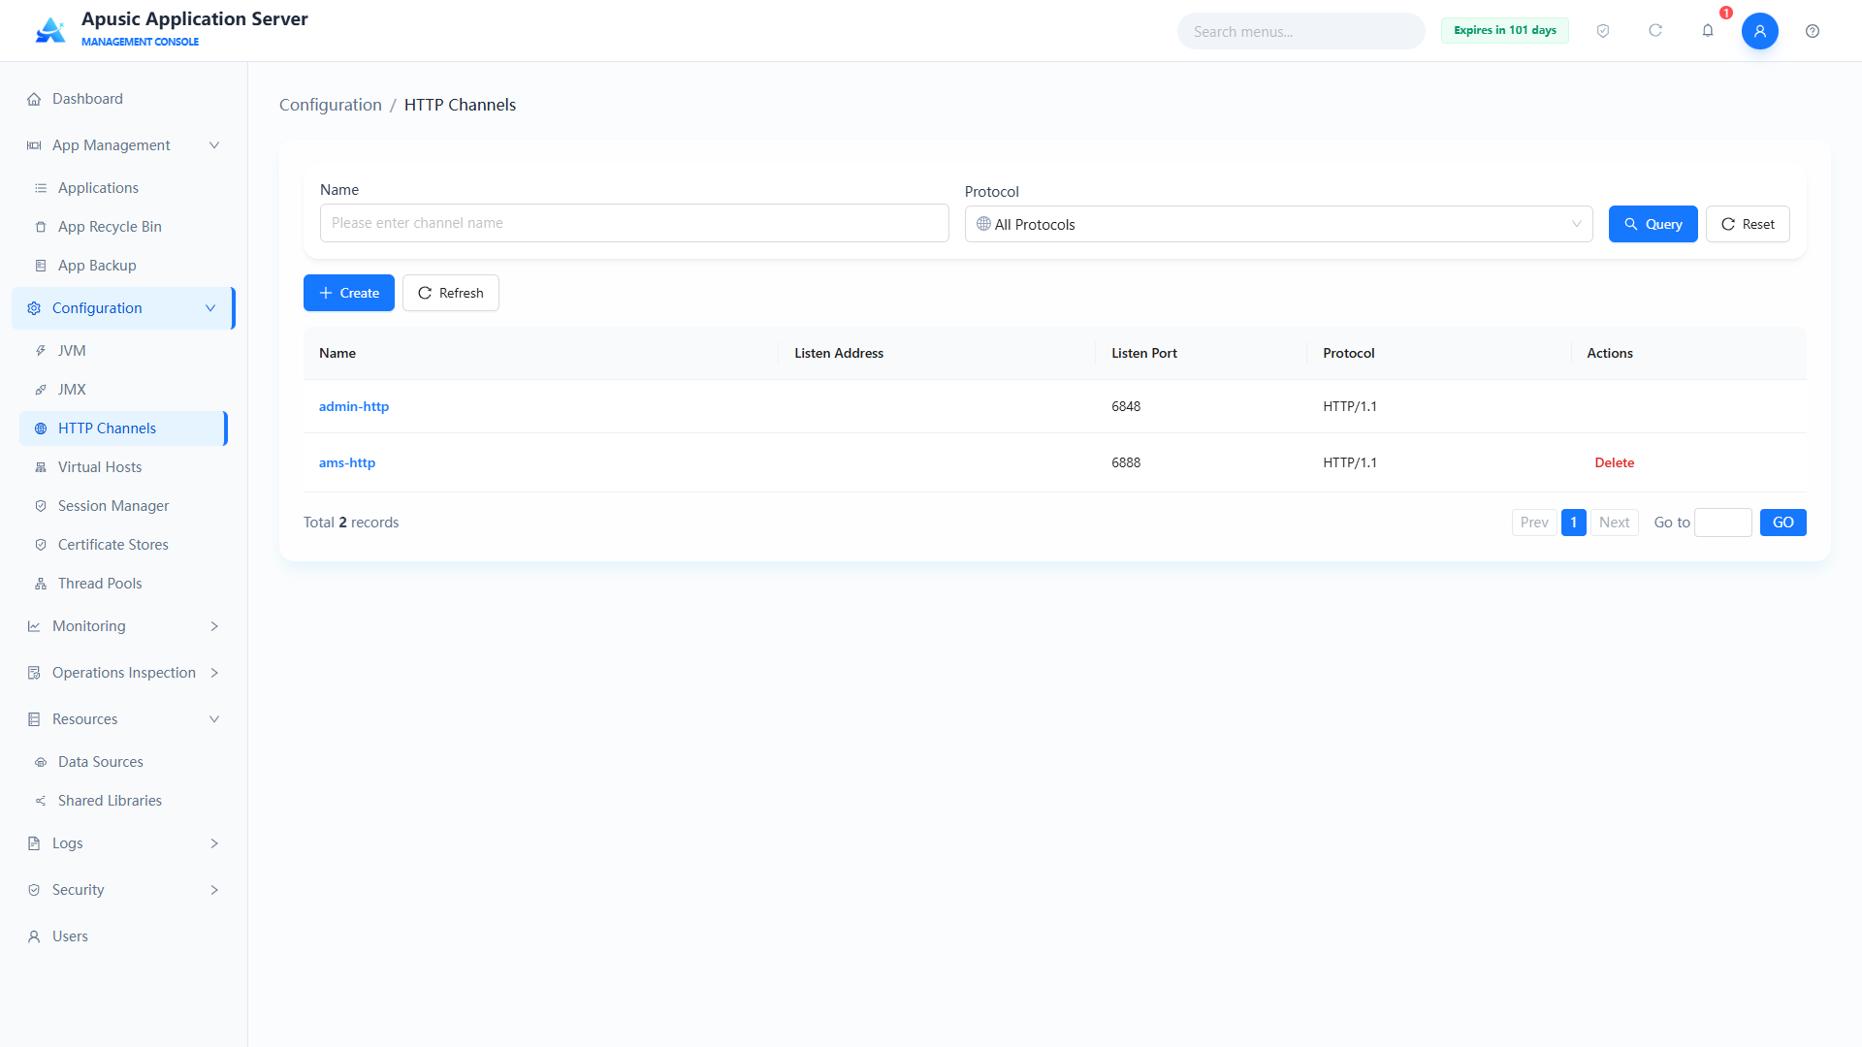Click the Apusic logo icon
This screenshot has height=1047, width=1862.
pos(50,30)
